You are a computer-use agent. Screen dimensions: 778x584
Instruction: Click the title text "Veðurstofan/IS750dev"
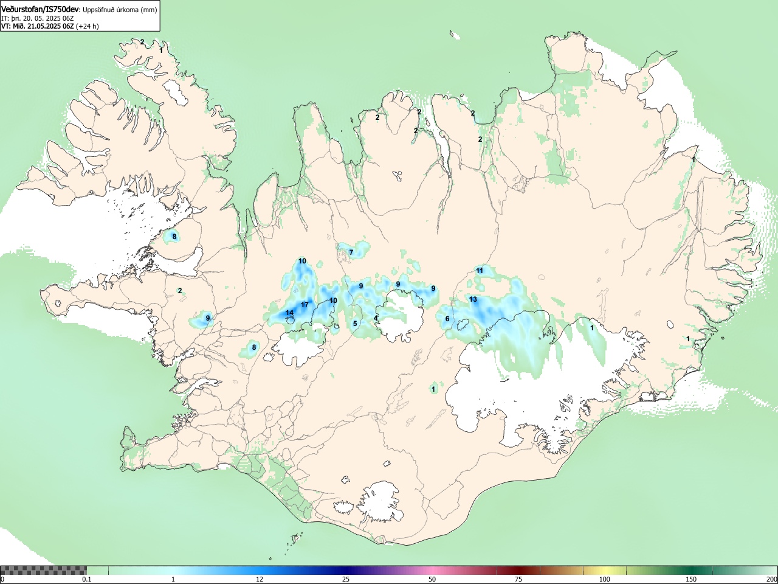tap(40, 9)
